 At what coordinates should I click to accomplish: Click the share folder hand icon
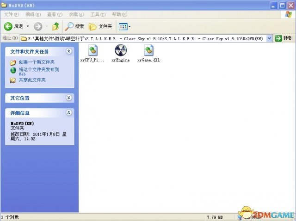point(13,80)
